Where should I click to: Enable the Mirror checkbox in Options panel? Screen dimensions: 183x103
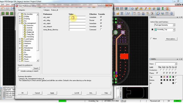click(151, 39)
